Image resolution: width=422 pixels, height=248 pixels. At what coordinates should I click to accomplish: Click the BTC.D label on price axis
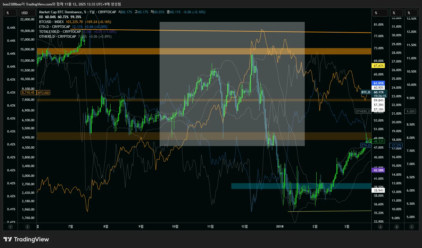(x=366, y=92)
